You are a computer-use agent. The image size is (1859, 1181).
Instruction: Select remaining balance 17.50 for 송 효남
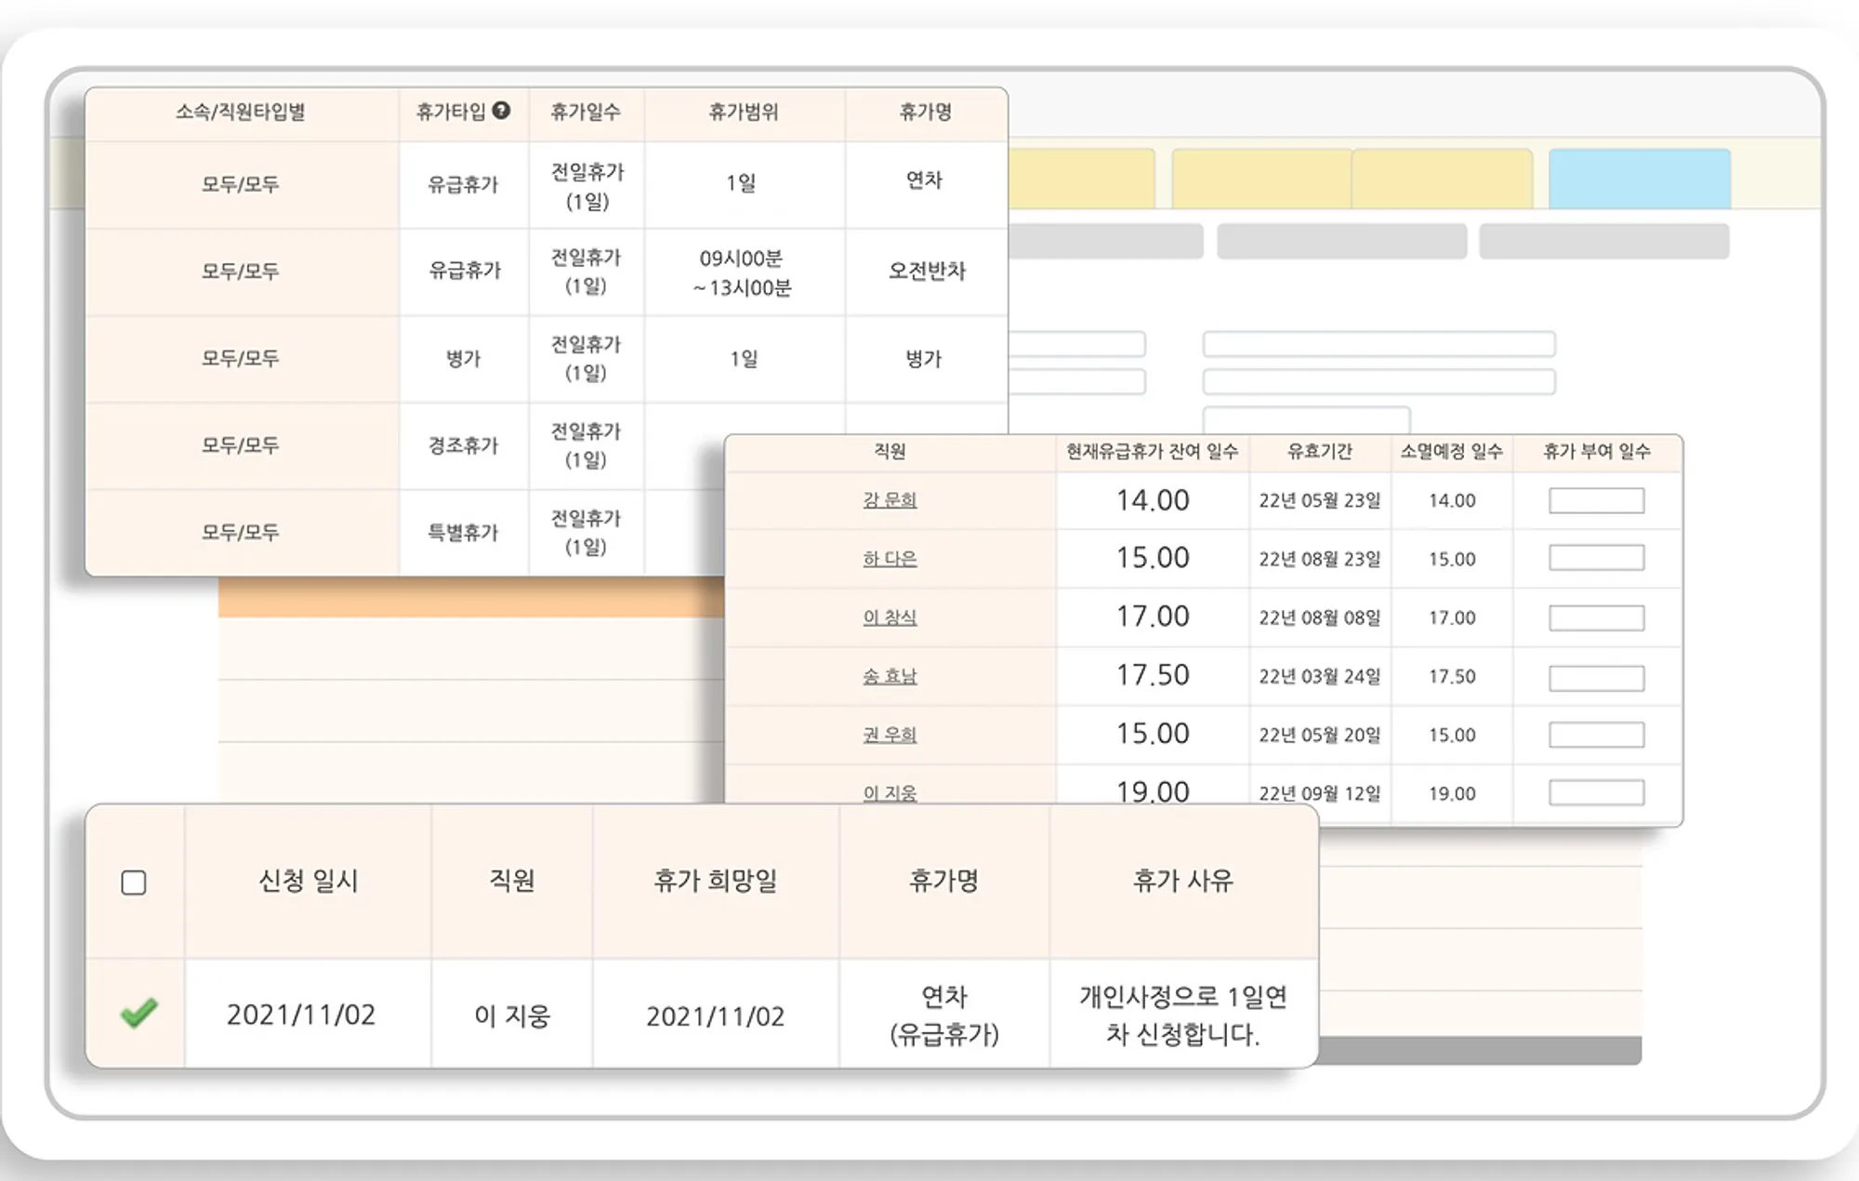(x=1153, y=675)
